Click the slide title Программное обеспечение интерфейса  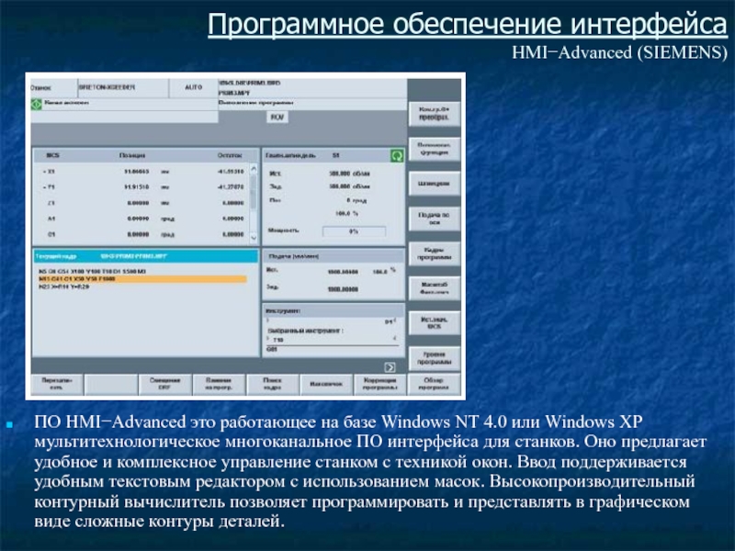[468, 24]
